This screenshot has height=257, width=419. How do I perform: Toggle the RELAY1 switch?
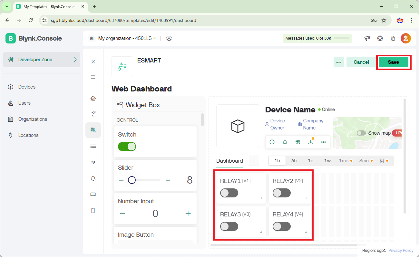(x=229, y=193)
